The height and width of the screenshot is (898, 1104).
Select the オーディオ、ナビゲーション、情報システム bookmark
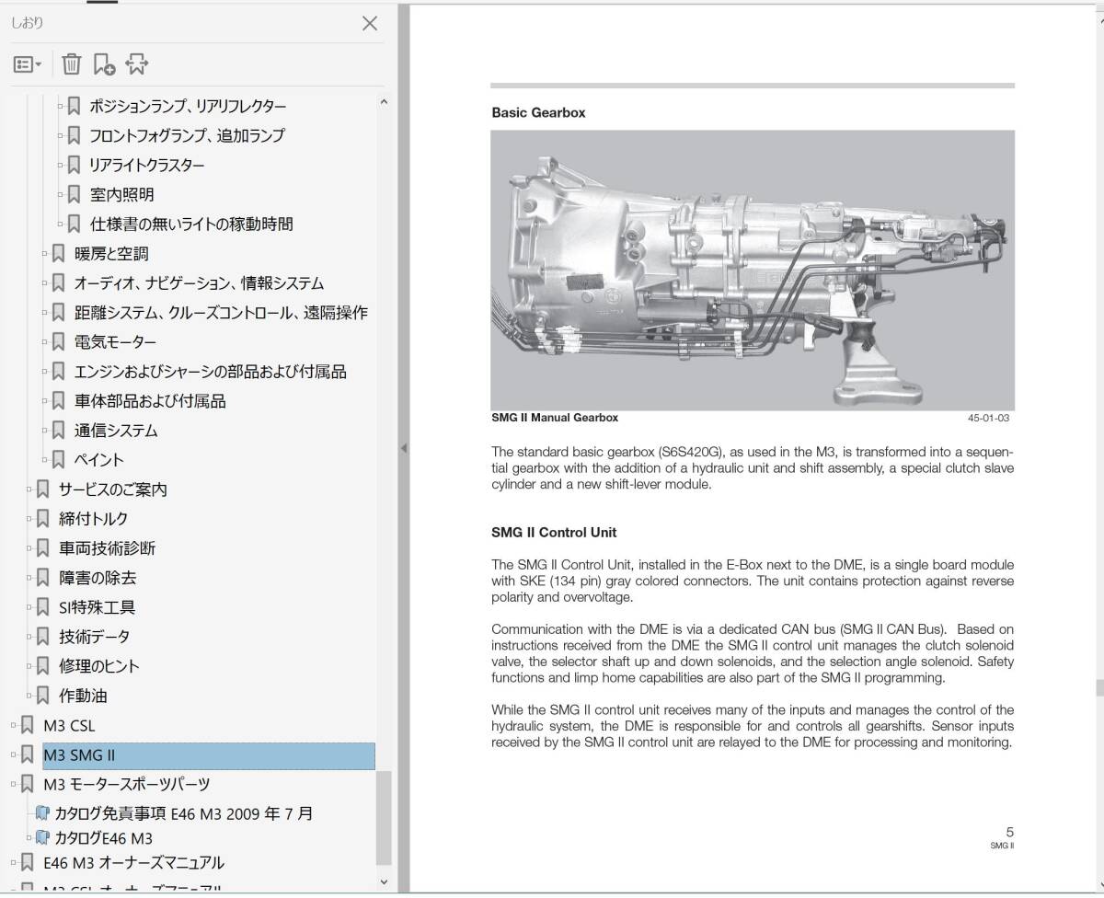tap(199, 283)
